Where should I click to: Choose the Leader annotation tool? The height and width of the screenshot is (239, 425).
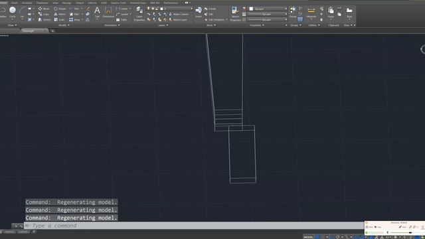coord(122,14)
